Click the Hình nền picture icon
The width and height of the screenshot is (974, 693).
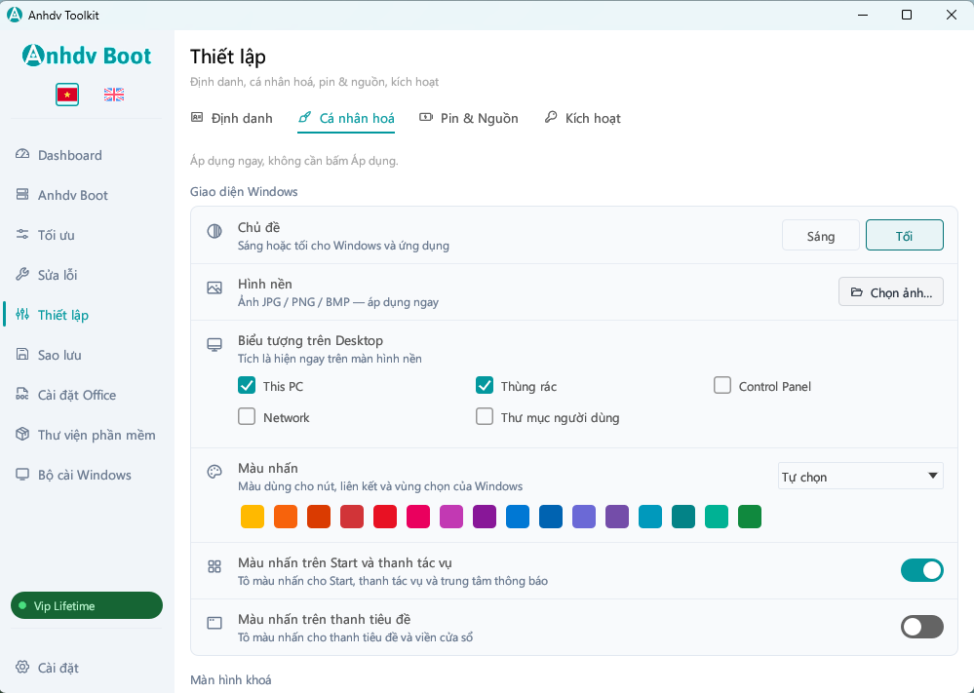214,289
